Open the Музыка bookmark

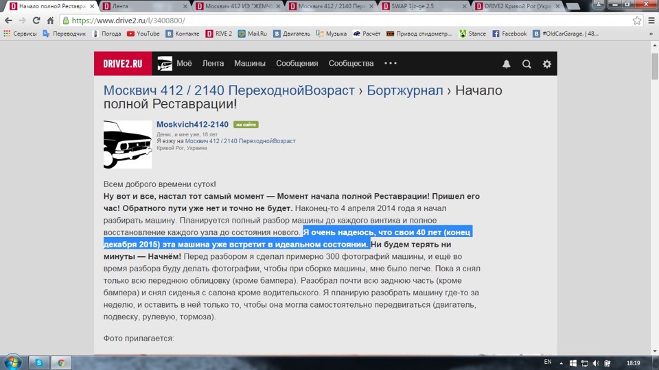[331, 34]
